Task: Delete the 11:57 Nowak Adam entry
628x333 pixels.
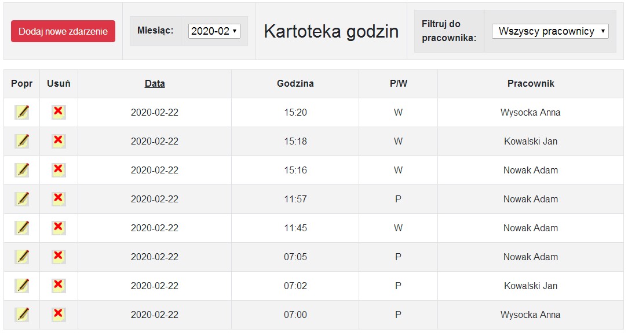Action: (58, 199)
